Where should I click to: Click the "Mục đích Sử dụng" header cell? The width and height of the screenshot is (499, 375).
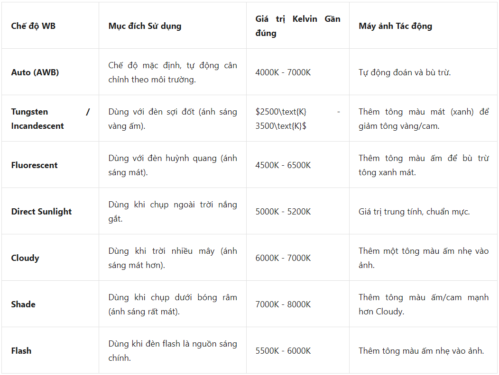click(145, 26)
